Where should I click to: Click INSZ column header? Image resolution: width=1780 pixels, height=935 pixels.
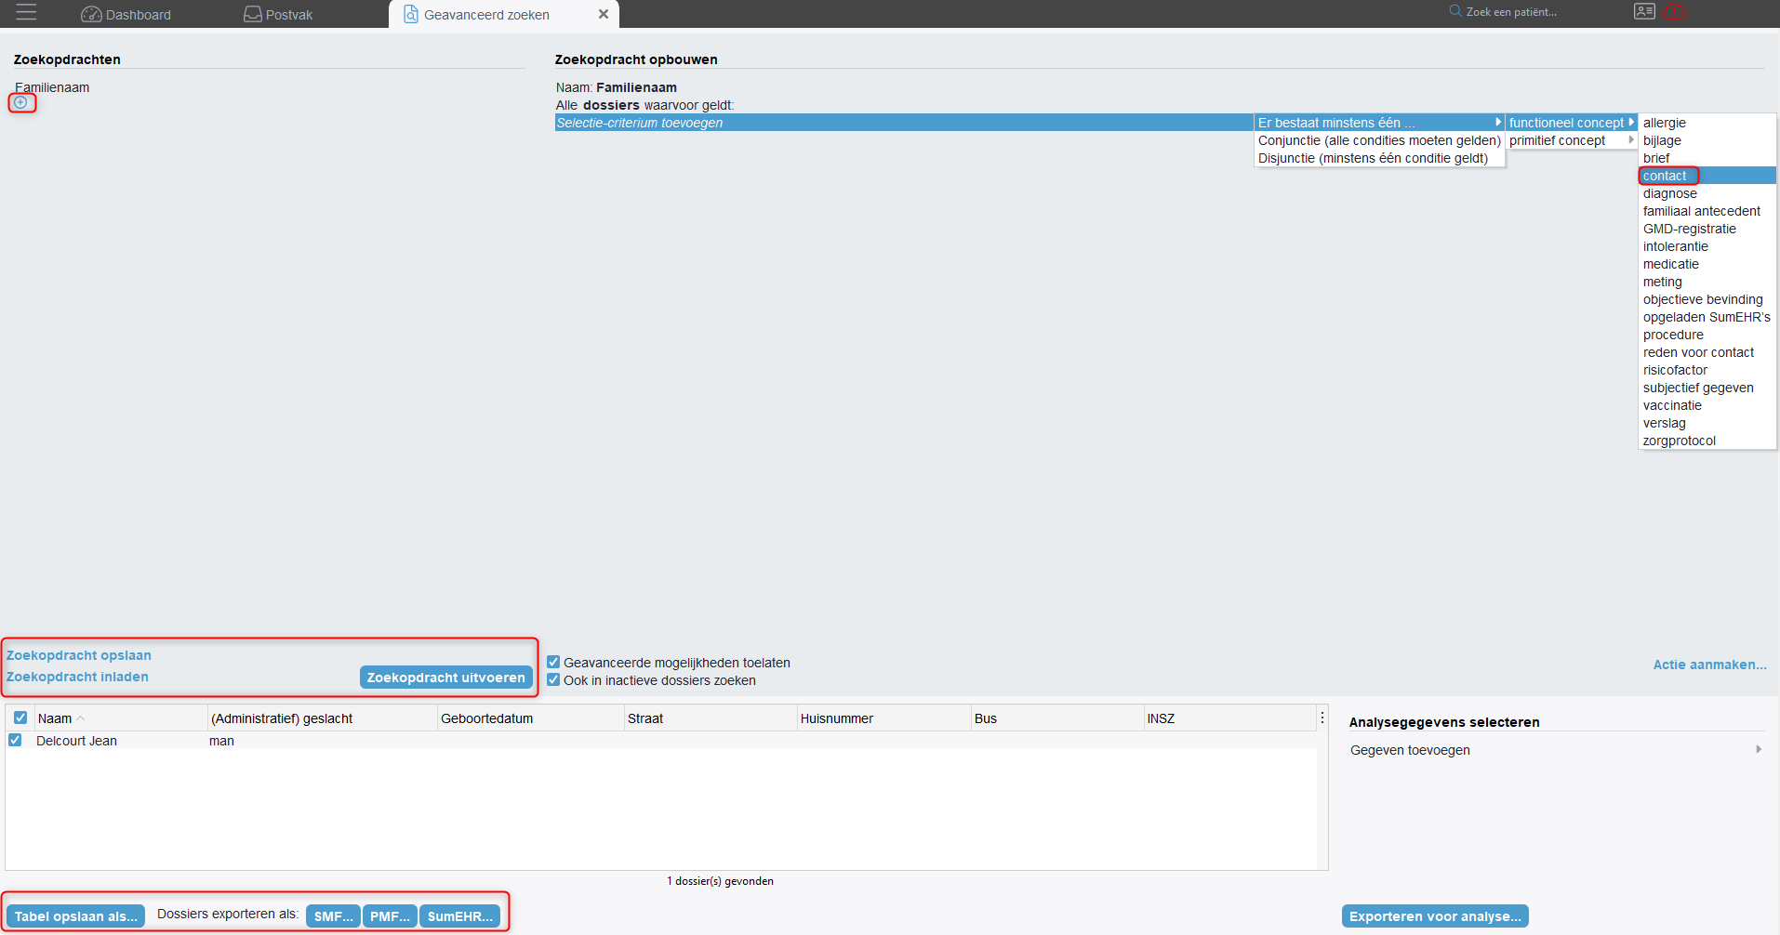pos(1229,718)
